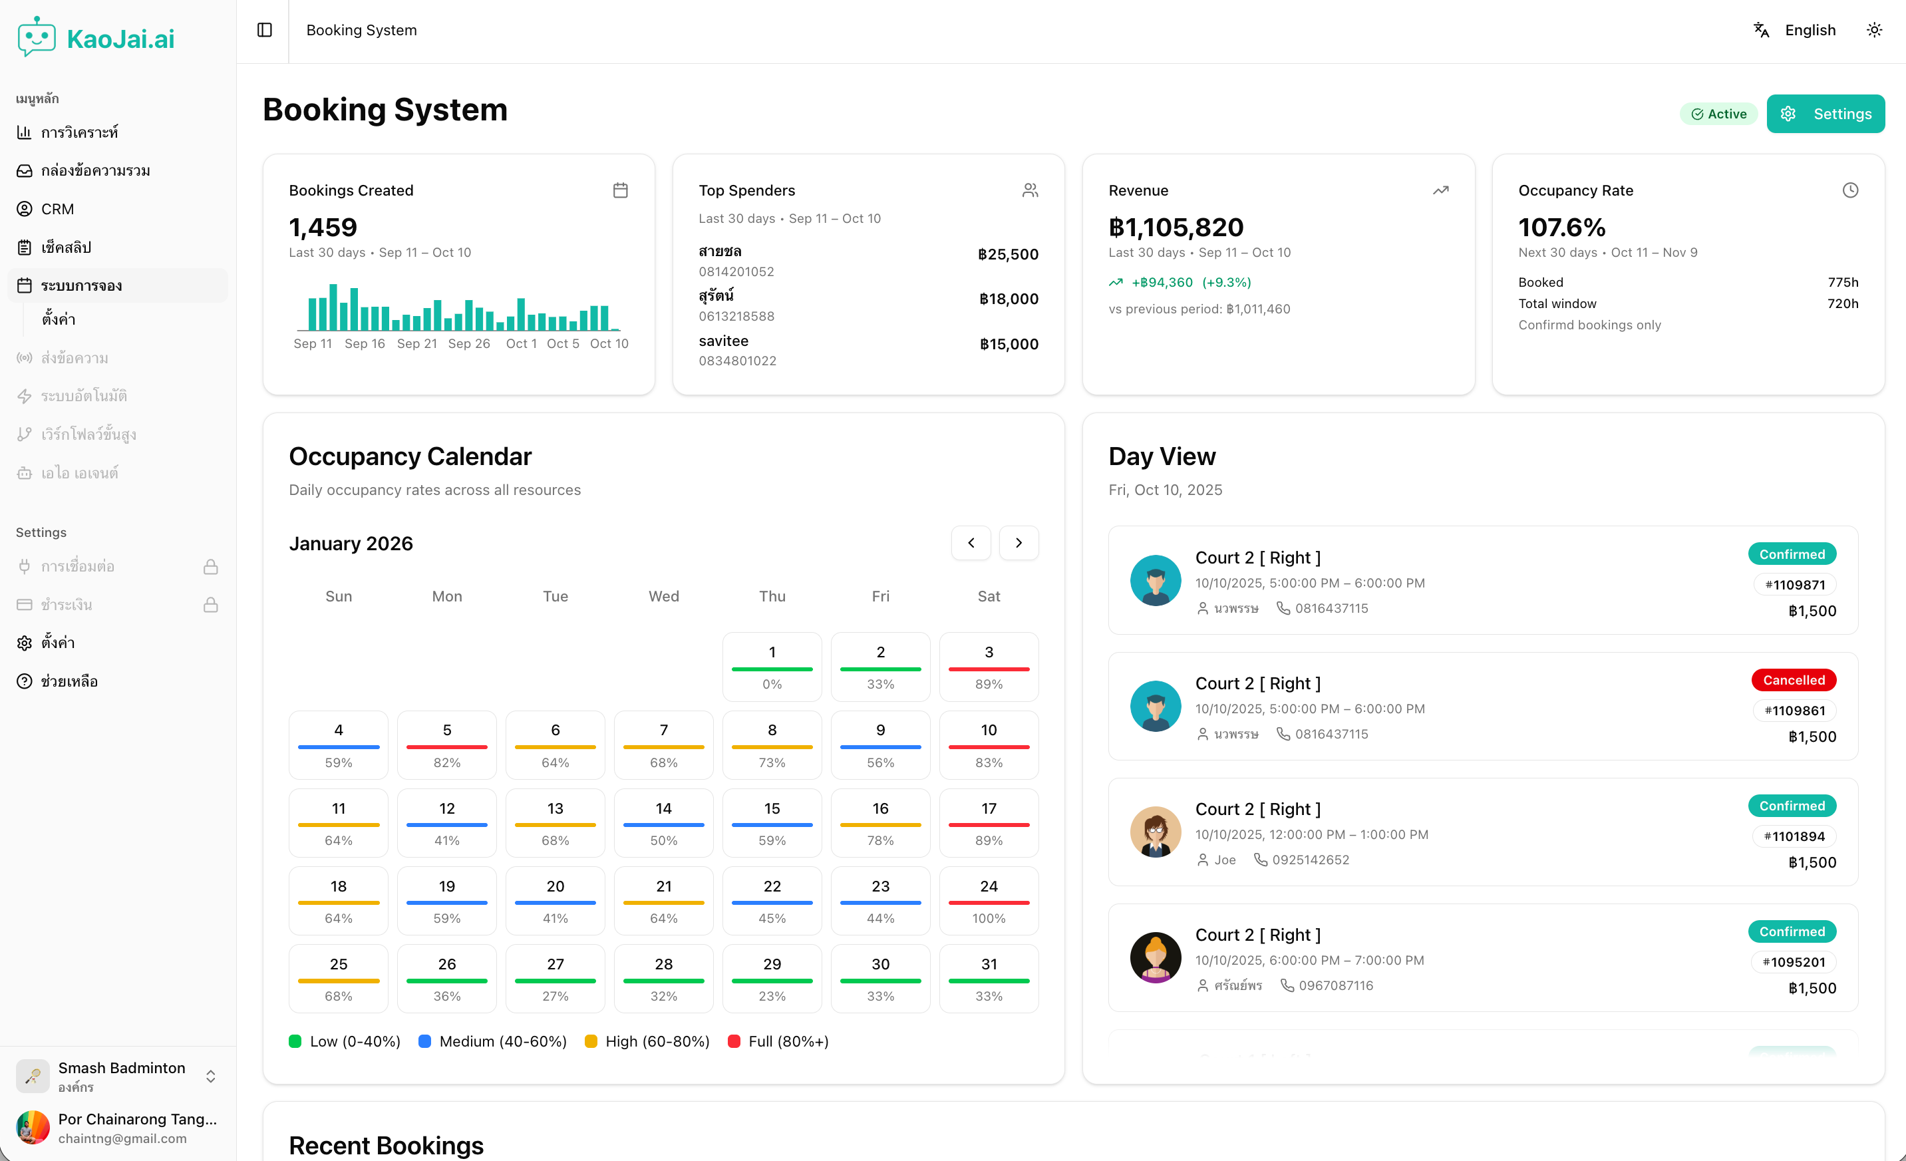This screenshot has height=1161, width=1906.
Task: Open the English language dropdown
Action: [x=1810, y=30]
